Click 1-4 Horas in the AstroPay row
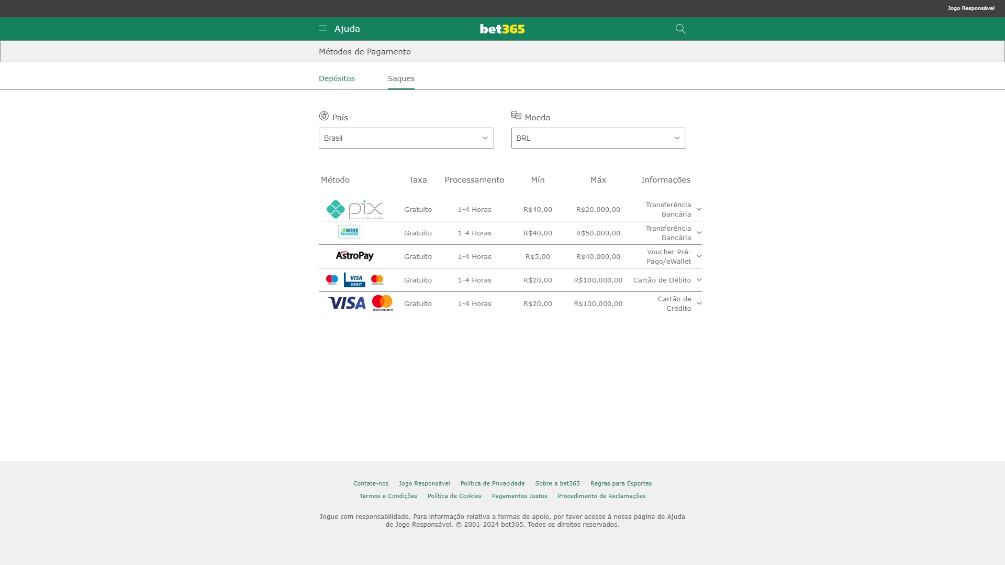 474,256
